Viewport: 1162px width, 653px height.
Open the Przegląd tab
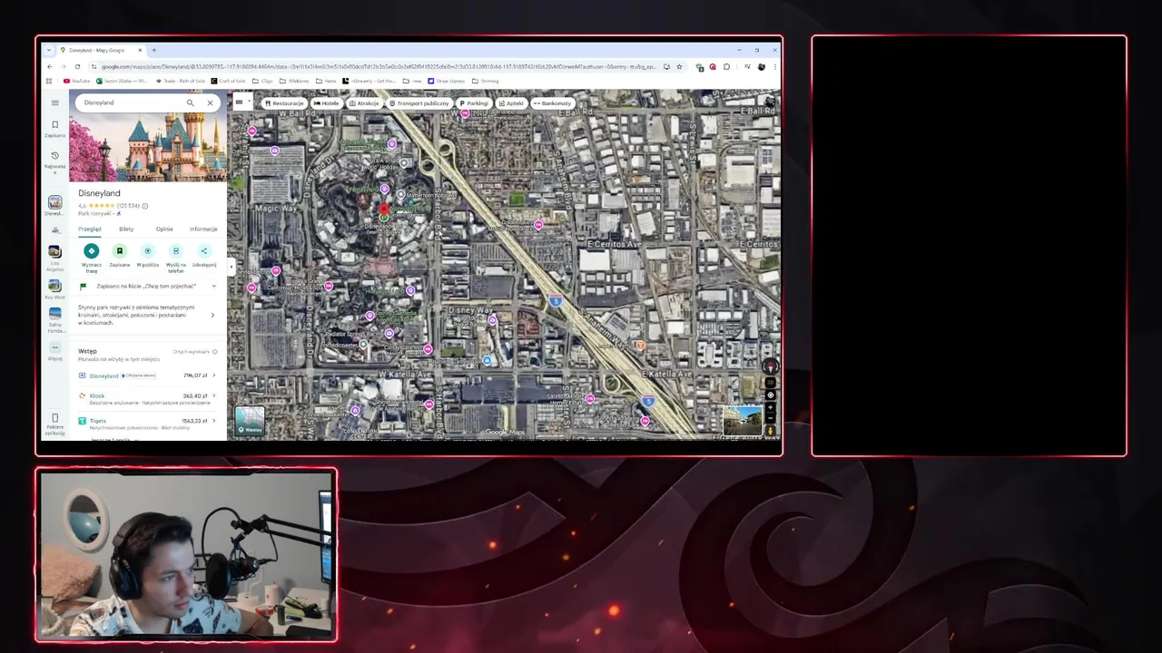(90, 229)
